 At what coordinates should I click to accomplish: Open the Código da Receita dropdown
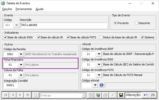click(x=21, y=54)
